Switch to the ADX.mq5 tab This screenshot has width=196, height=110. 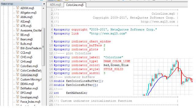click(55, 5)
